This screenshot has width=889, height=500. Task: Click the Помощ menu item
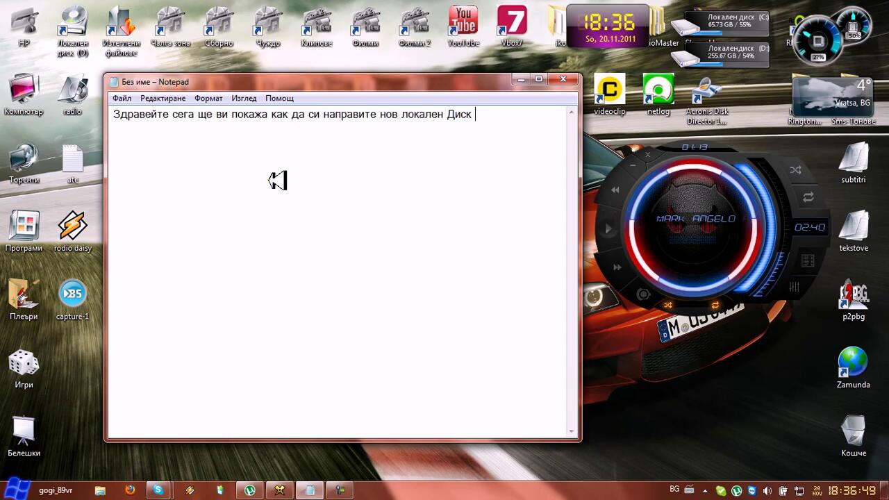click(279, 99)
